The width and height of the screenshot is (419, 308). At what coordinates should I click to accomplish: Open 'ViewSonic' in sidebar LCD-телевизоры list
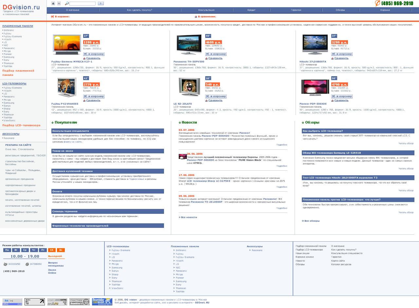point(9,121)
